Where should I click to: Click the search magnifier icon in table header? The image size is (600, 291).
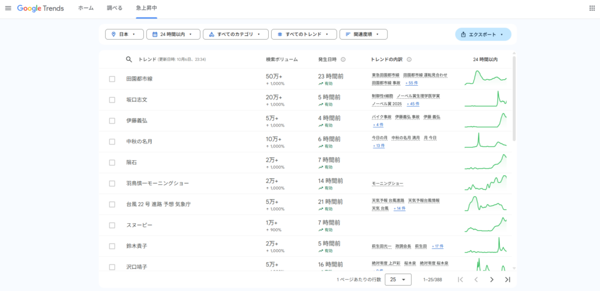[128, 59]
